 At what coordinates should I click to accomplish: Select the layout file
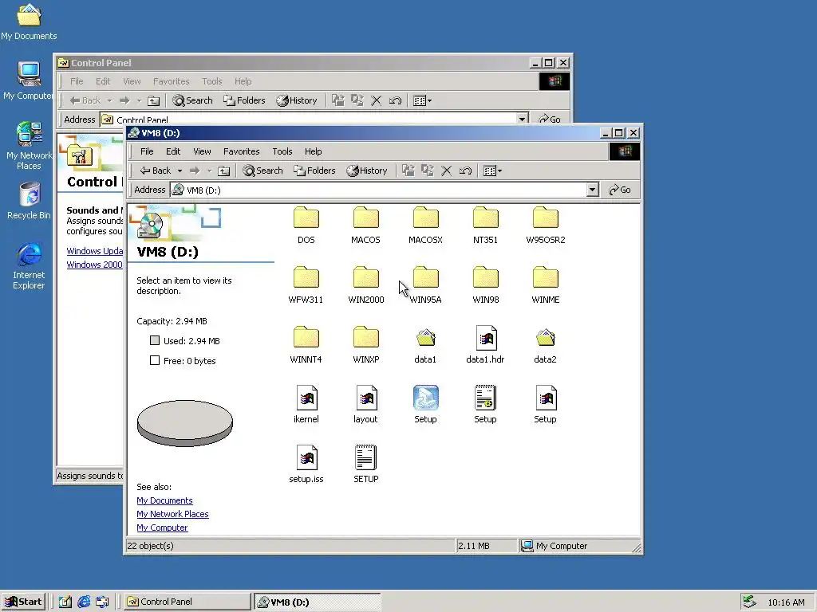pos(365,404)
